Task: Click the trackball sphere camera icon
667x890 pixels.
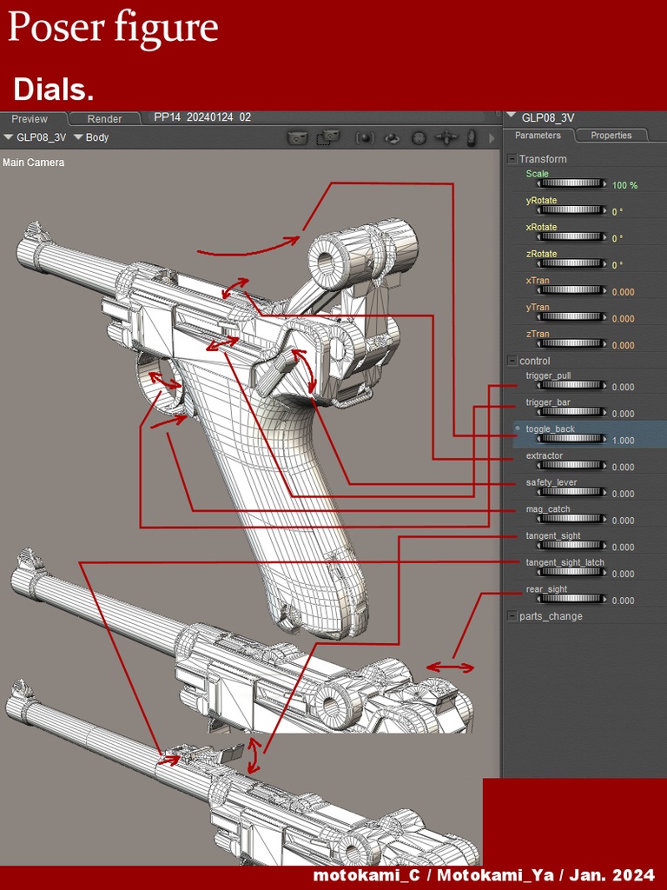Action: [x=419, y=137]
